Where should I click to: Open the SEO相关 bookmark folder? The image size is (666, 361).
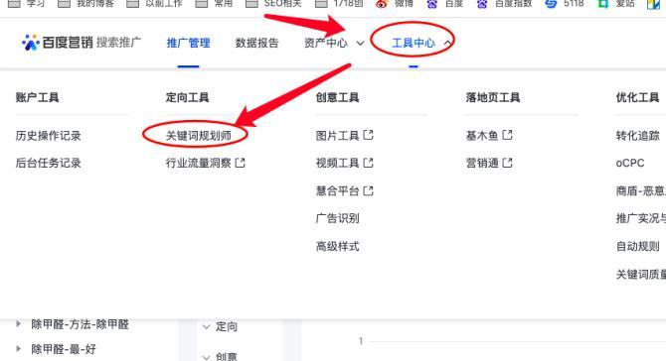pyautogui.click(x=273, y=4)
